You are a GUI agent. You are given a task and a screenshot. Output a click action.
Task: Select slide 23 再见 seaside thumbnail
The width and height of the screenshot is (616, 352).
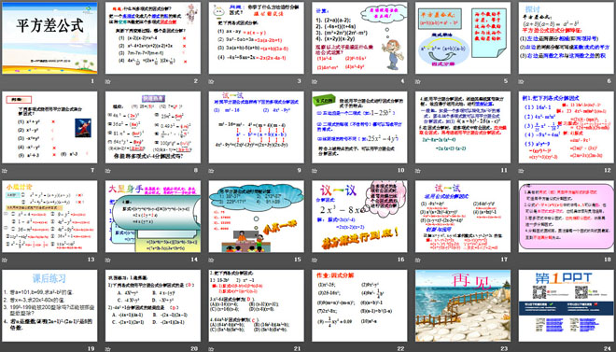[463, 305]
